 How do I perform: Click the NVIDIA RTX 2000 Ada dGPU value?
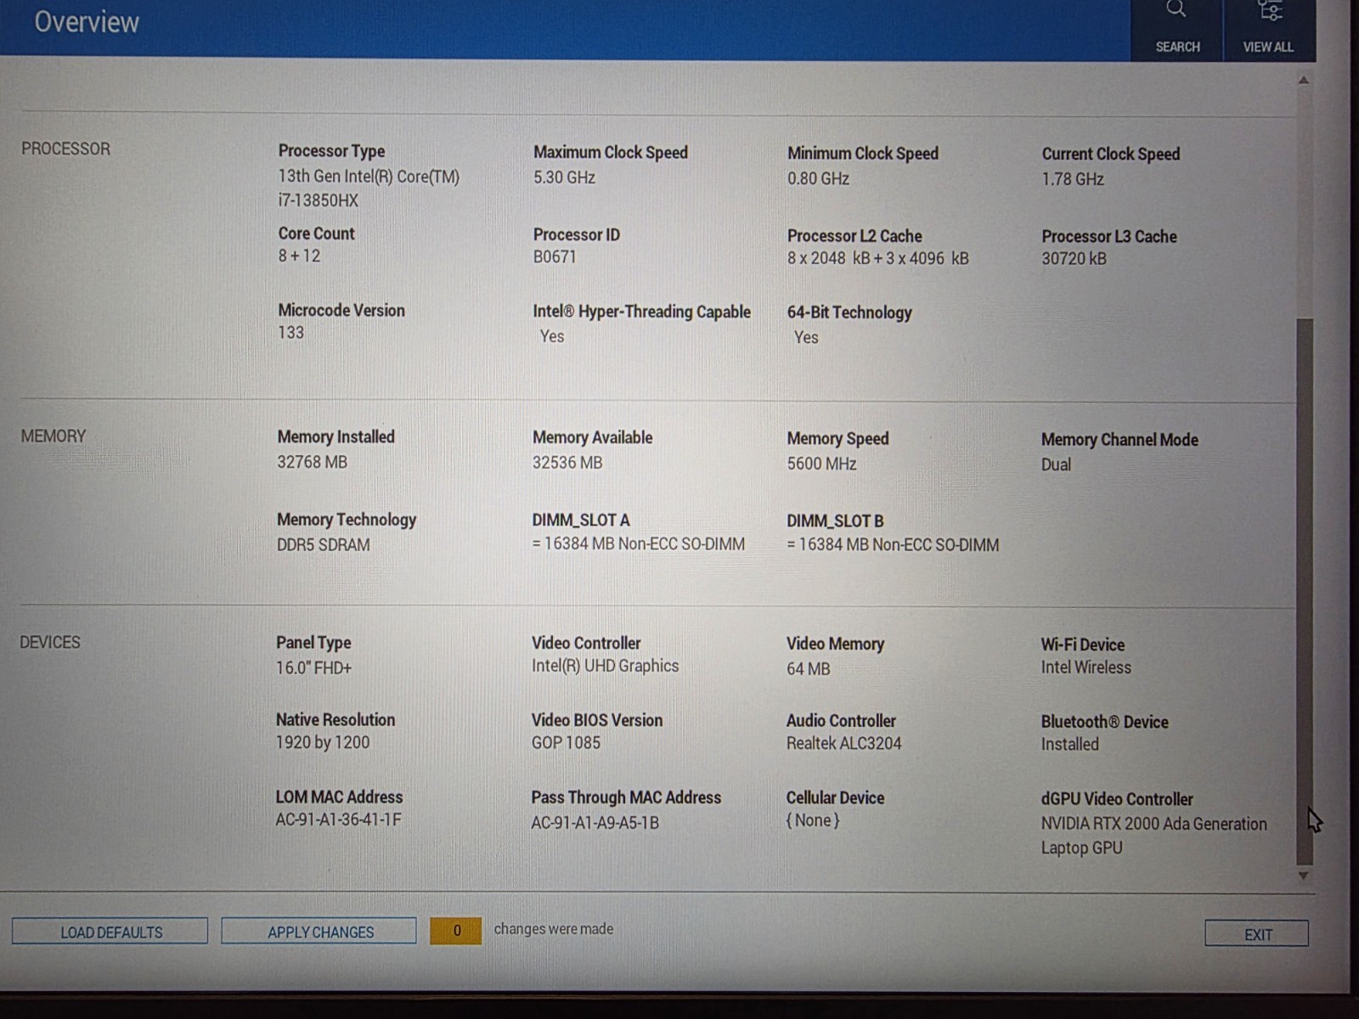click(1153, 836)
